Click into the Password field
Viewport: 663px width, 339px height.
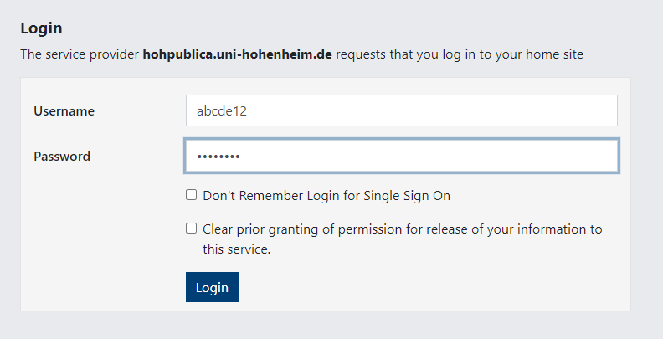pyautogui.click(x=401, y=156)
